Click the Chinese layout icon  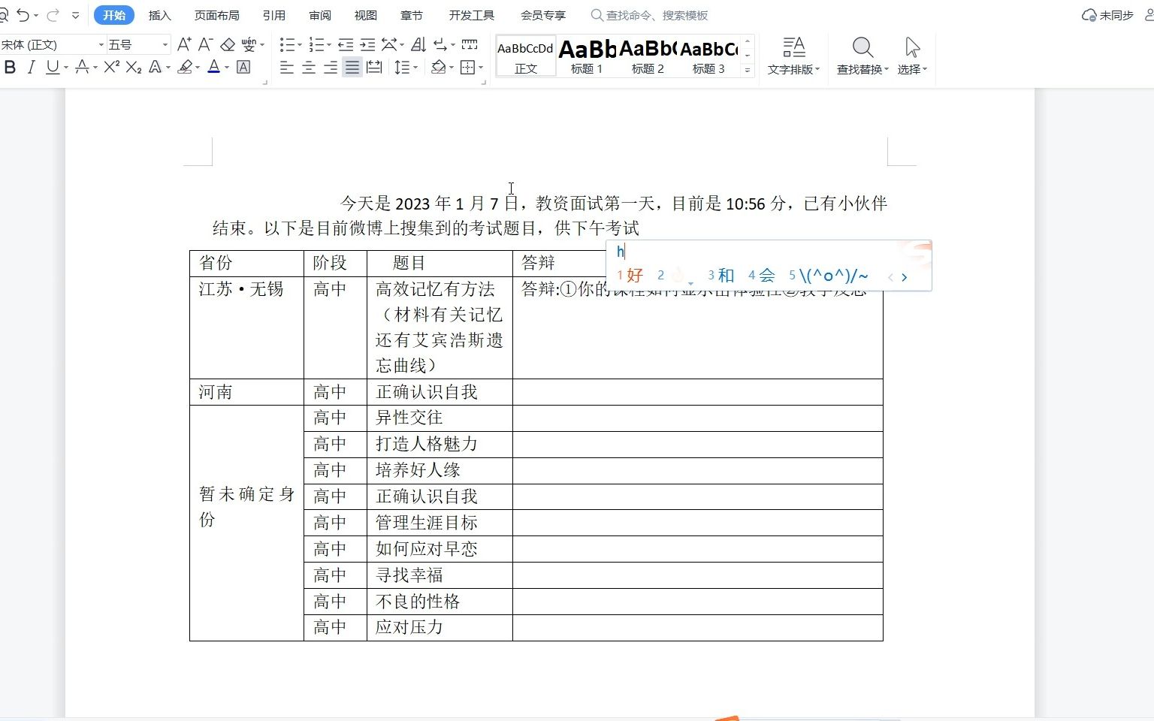pyautogui.click(x=389, y=45)
